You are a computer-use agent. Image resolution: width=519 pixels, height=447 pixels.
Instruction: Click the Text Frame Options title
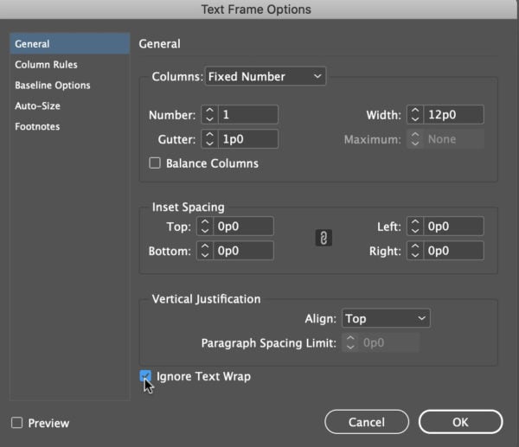point(256,10)
